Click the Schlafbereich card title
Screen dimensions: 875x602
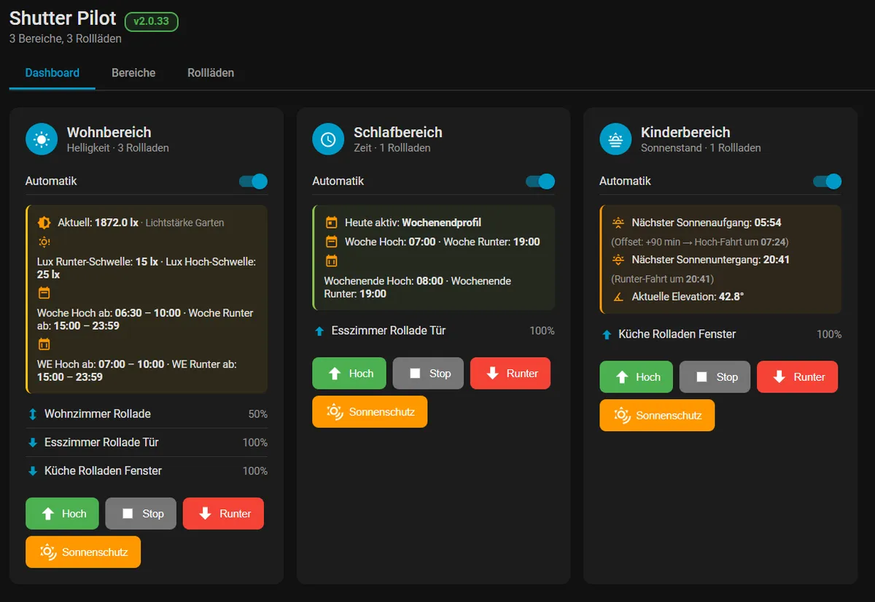[398, 132]
